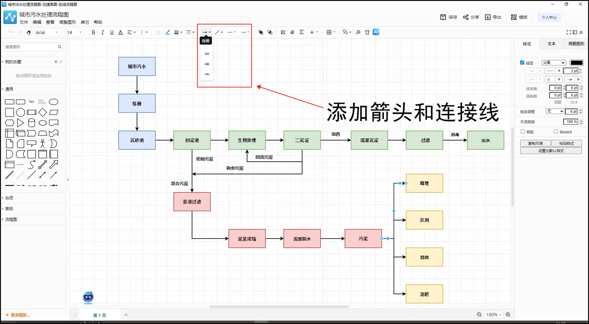This screenshot has width=589, height=324.
Task: Select the cylinder shape in palette
Action: [x=32, y=123]
